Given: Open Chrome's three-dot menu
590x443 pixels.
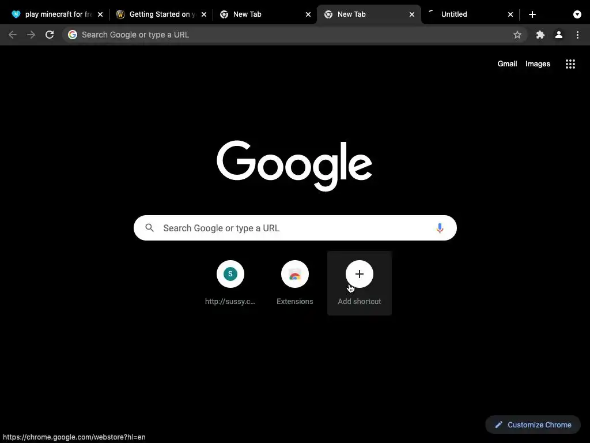Looking at the screenshot, I should [577, 35].
